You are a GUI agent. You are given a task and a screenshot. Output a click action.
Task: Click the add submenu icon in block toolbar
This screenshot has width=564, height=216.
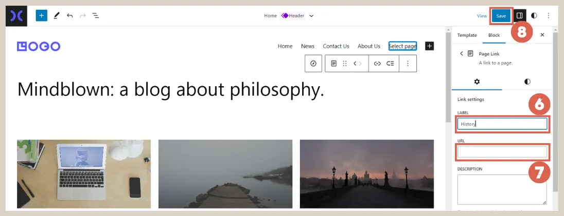[x=390, y=64]
